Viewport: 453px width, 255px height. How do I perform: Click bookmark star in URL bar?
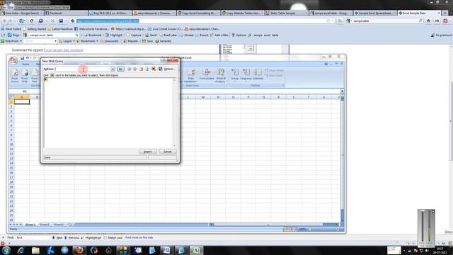[x=328, y=21]
